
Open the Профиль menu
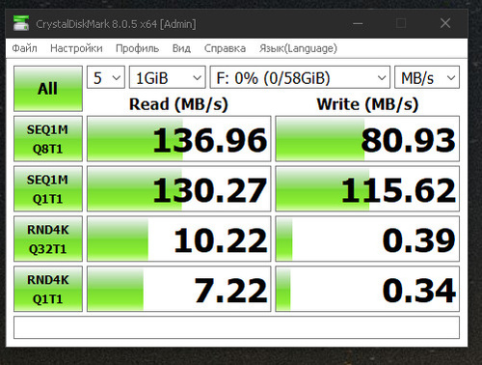tap(137, 48)
